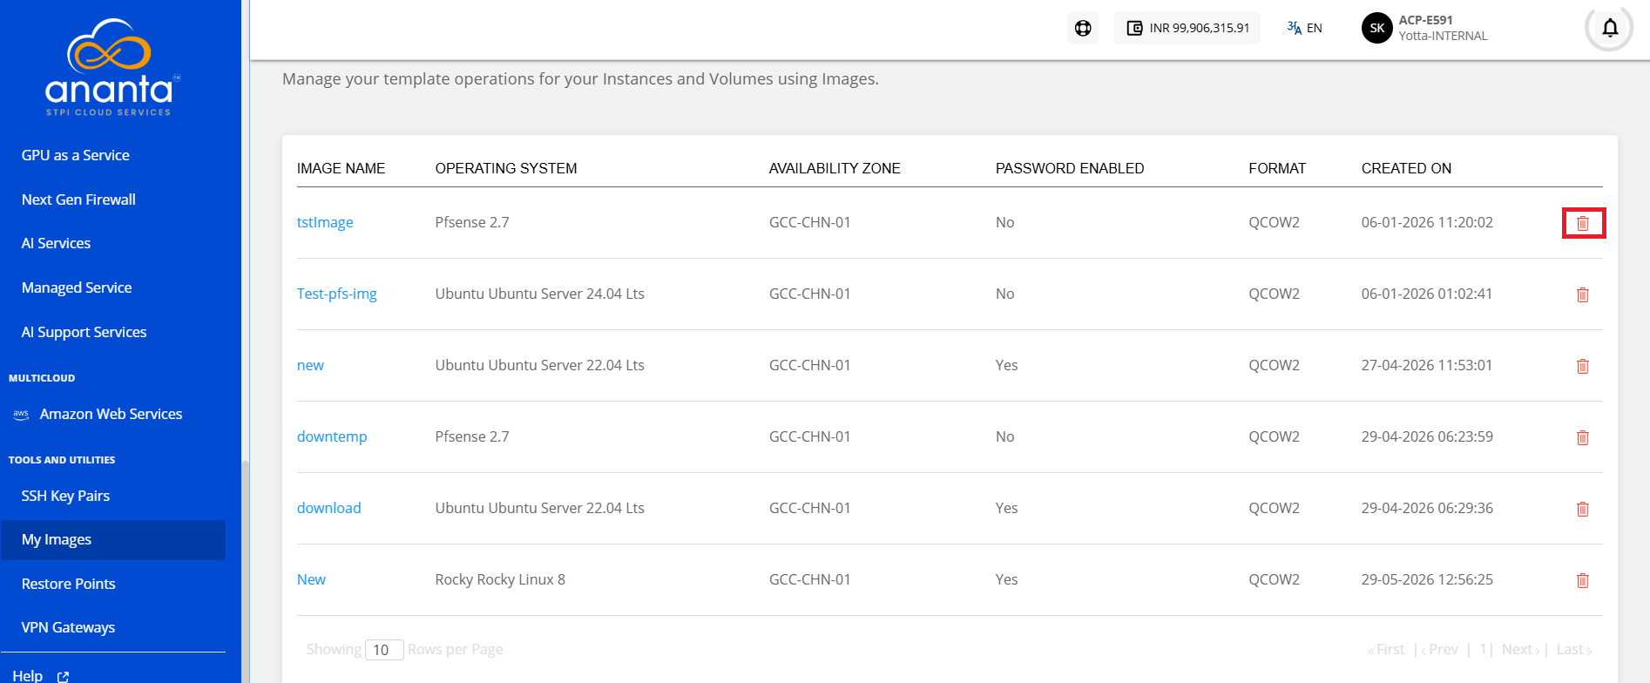Select AI Support Services
Viewport: 1650px width, 683px height.
click(x=84, y=332)
